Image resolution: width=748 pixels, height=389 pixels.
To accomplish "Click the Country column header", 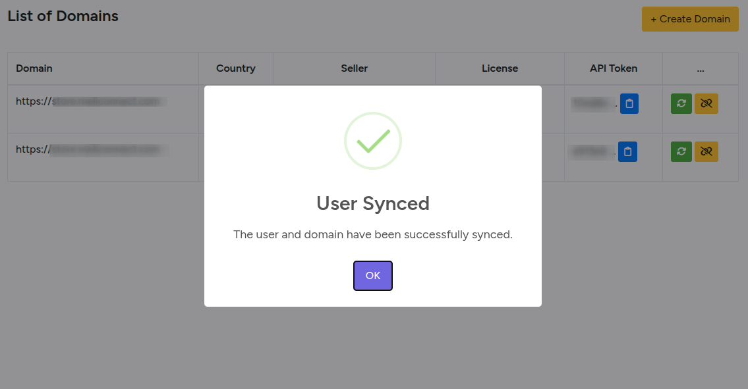I will (236, 68).
